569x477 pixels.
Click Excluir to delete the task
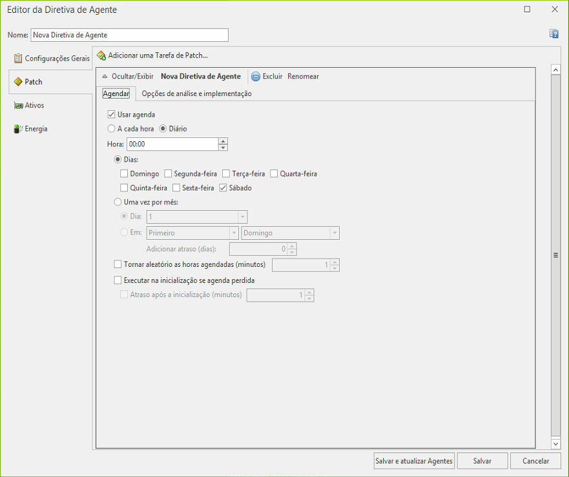[273, 77]
